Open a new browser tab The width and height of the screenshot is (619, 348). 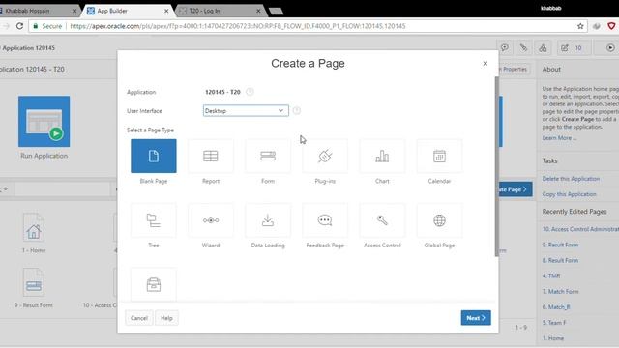pyautogui.click(x=276, y=11)
